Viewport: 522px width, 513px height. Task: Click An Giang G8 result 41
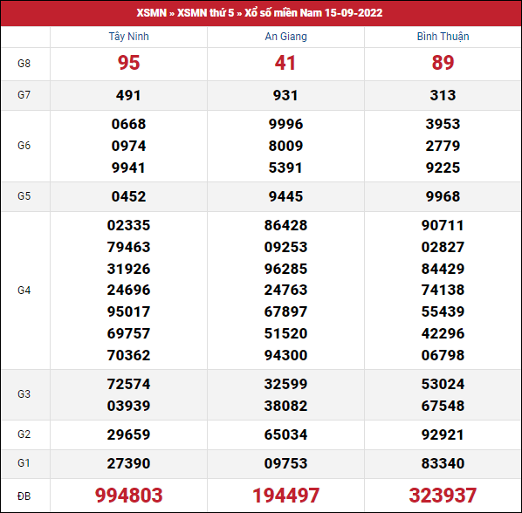click(285, 63)
